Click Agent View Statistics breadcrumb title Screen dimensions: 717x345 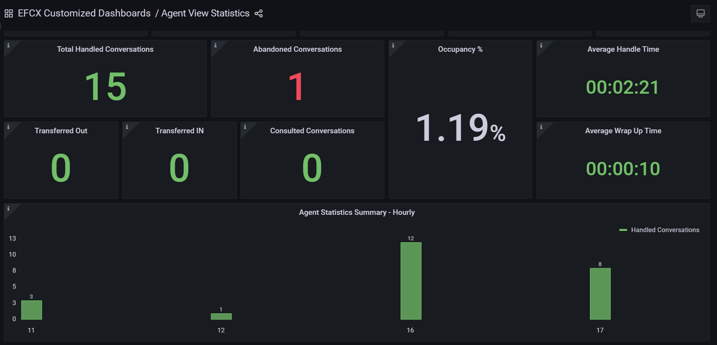click(205, 13)
